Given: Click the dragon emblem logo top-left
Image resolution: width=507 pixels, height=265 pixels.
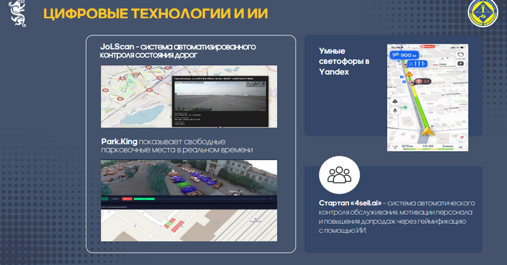Looking at the screenshot, I should click(x=17, y=14).
